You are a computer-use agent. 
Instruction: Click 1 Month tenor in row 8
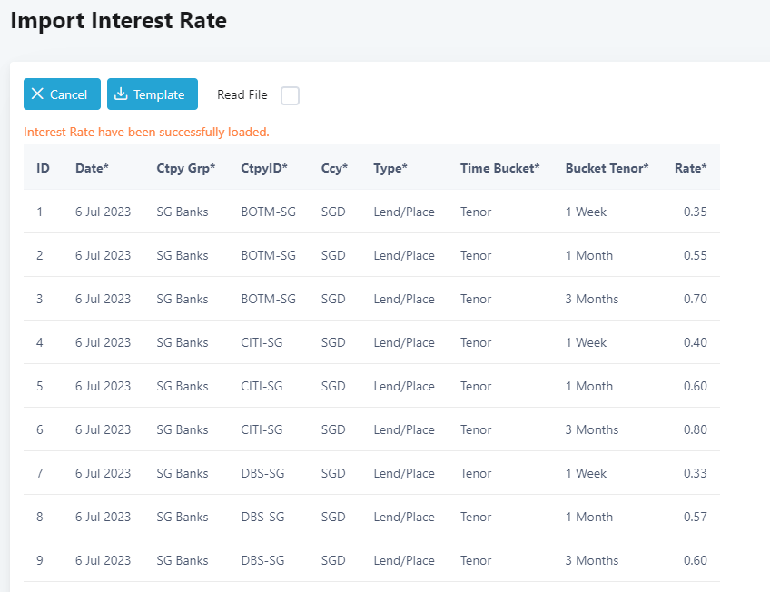[x=588, y=517]
